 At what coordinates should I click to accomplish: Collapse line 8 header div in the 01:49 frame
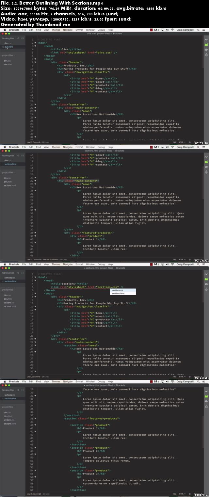point(35,62)
